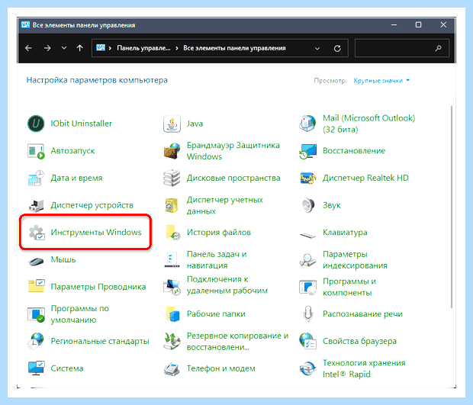Select Панель управле... breadcrumb
The height and width of the screenshot is (405, 473).
(x=143, y=48)
